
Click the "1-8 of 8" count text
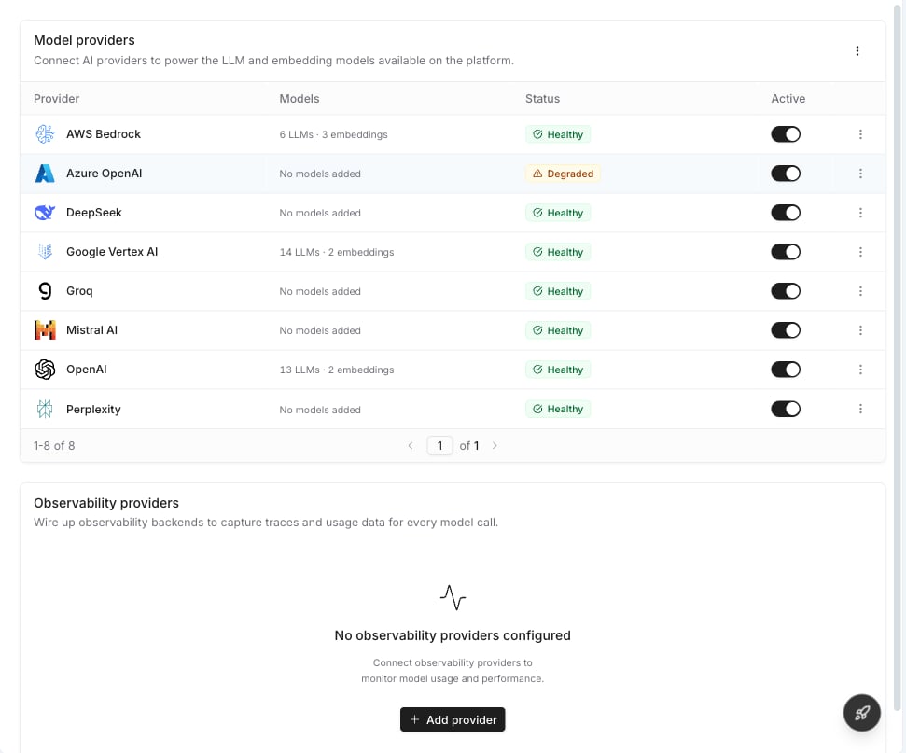(x=54, y=446)
